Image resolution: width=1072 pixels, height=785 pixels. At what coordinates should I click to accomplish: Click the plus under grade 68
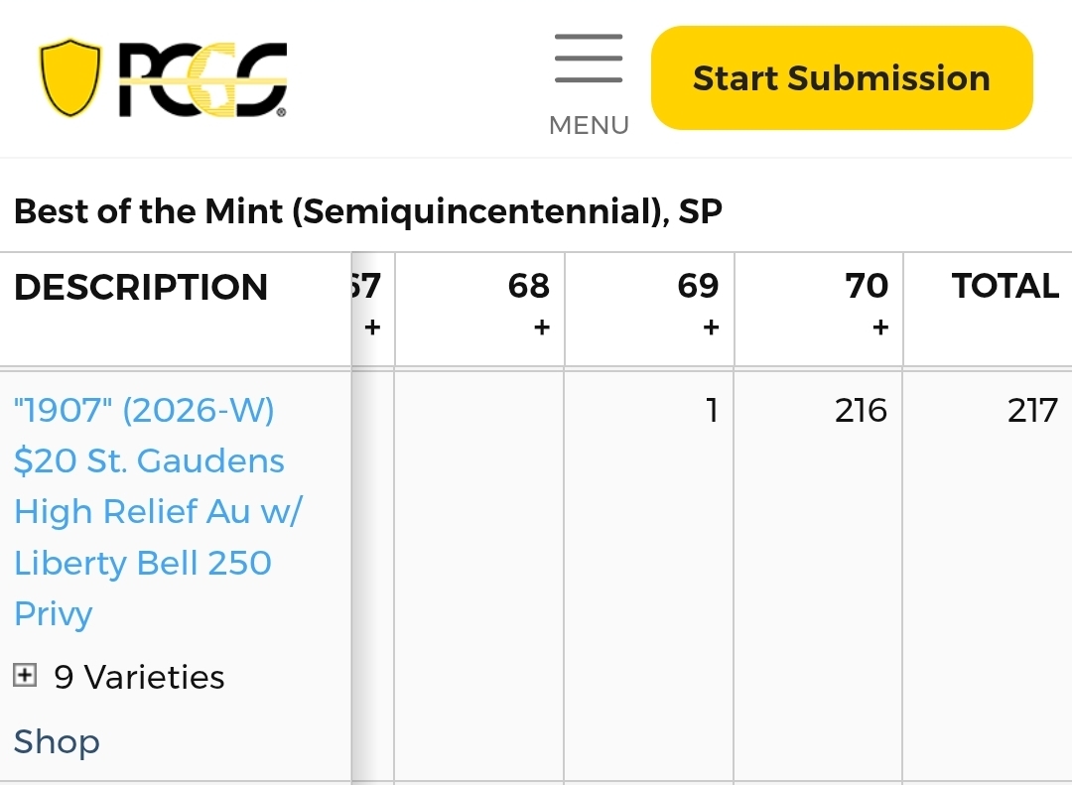click(x=542, y=327)
